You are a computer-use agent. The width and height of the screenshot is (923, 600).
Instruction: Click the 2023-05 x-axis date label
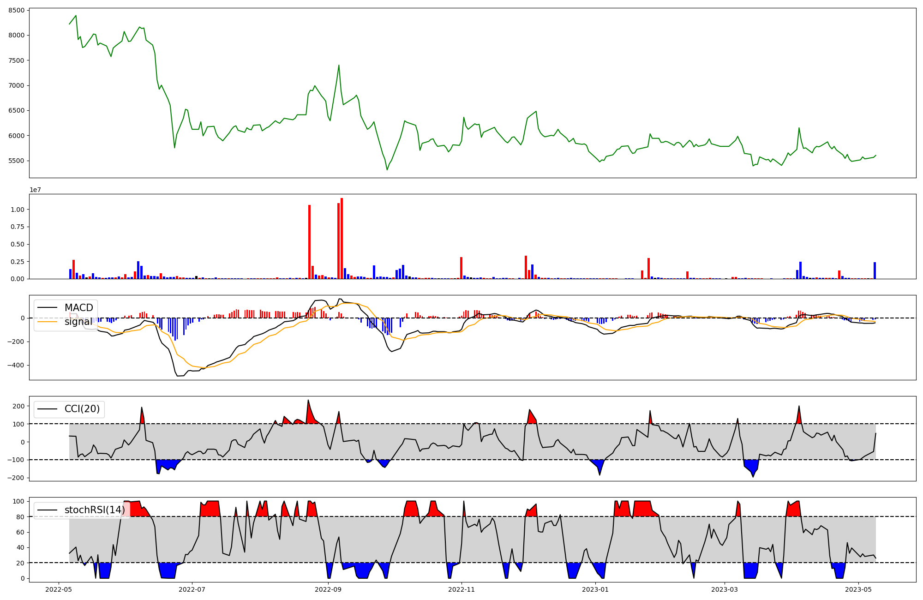pyautogui.click(x=858, y=589)
